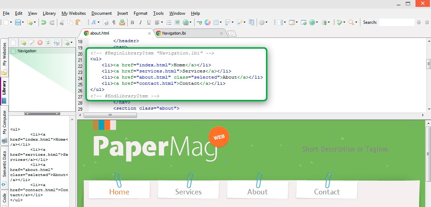Click the download/import tray icon
Viewport: 431px width, 207px height.
122,23
